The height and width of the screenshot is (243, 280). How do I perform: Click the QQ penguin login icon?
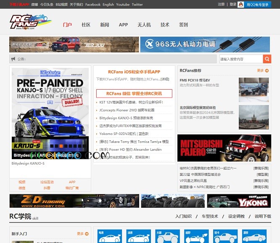241,5
